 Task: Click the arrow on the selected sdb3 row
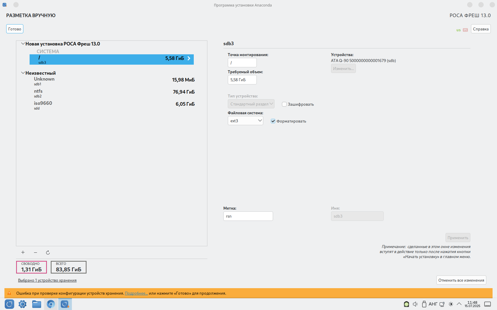[189, 58]
